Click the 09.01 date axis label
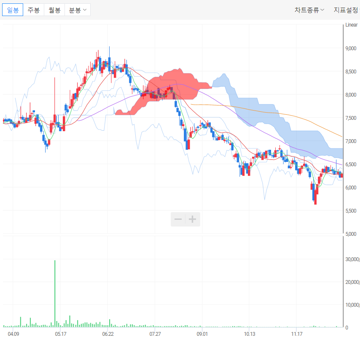360x340 pixels. (202, 334)
